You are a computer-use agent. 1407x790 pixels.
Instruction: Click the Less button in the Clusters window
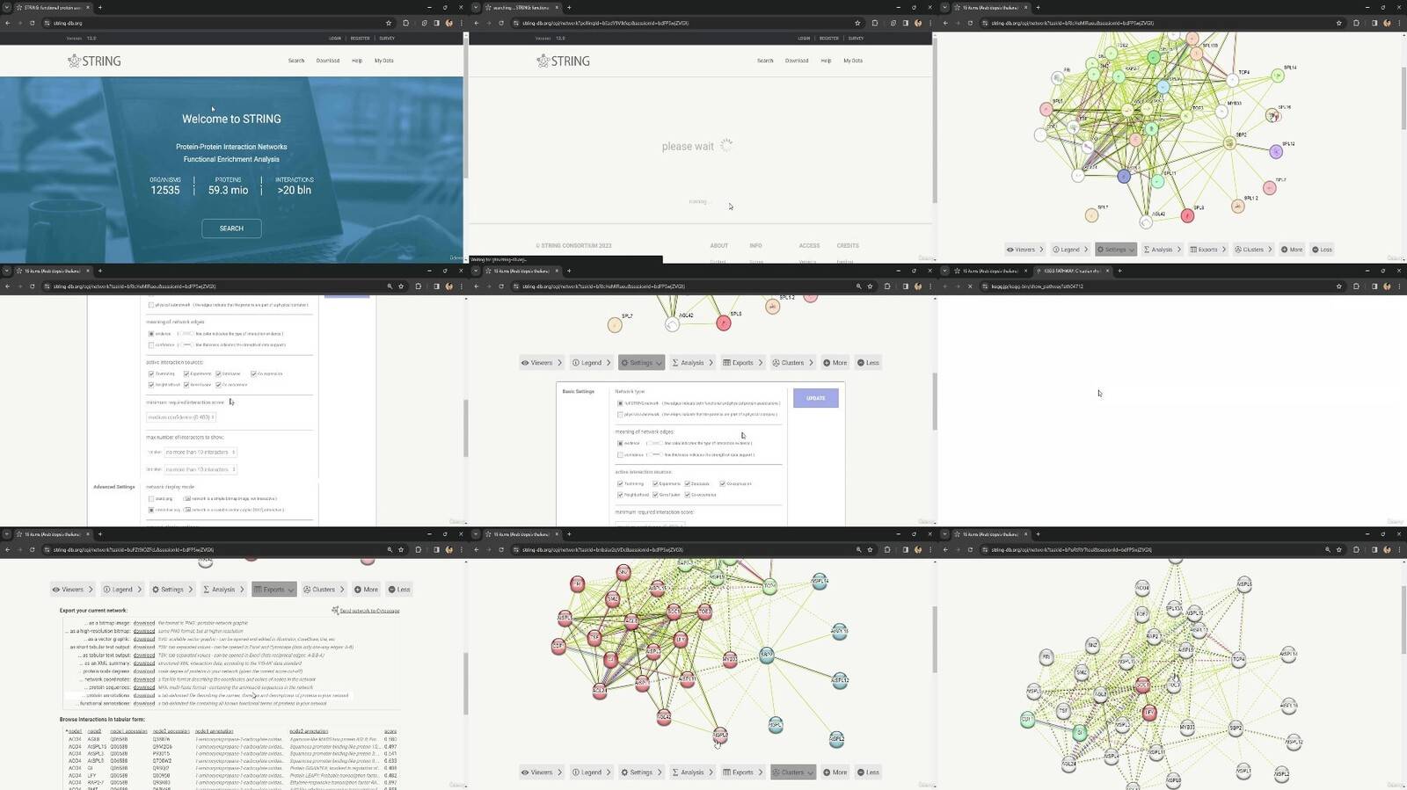[x=868, y=772]
